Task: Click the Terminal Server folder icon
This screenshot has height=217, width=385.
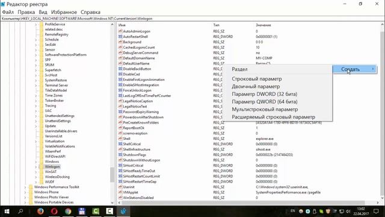Action: coord(42,85)
